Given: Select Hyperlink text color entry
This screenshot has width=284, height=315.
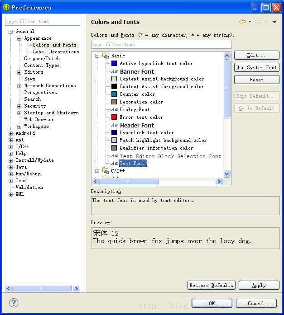Looking at the screenshot, I should (147, 132).
